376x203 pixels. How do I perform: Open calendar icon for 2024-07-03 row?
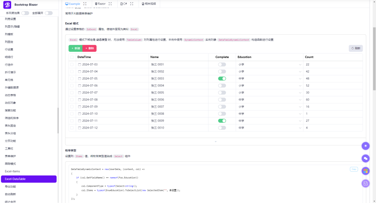(x=79, y=65)
